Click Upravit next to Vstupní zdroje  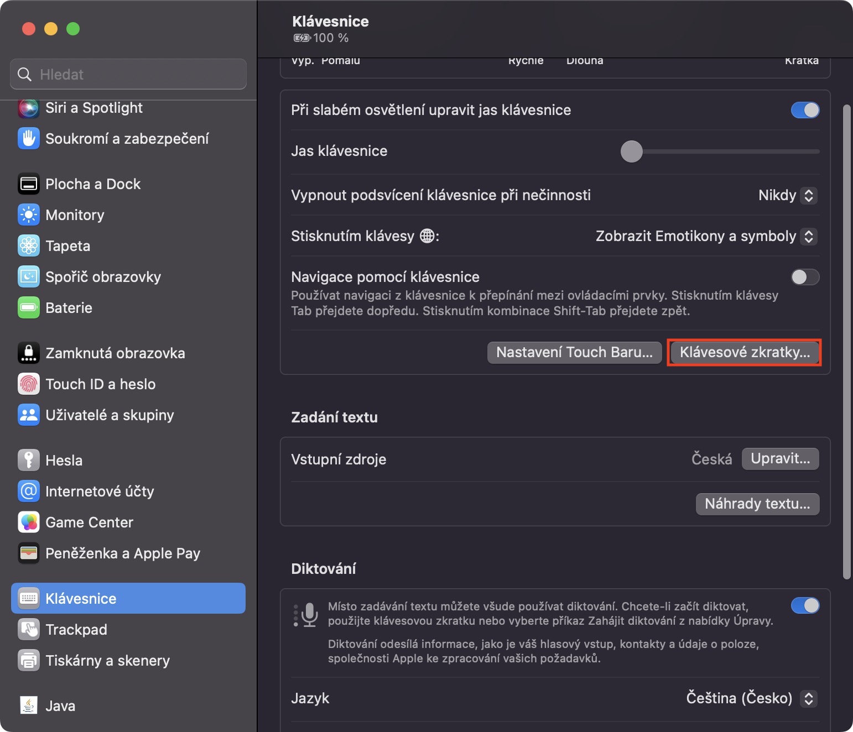click(780, 459)
